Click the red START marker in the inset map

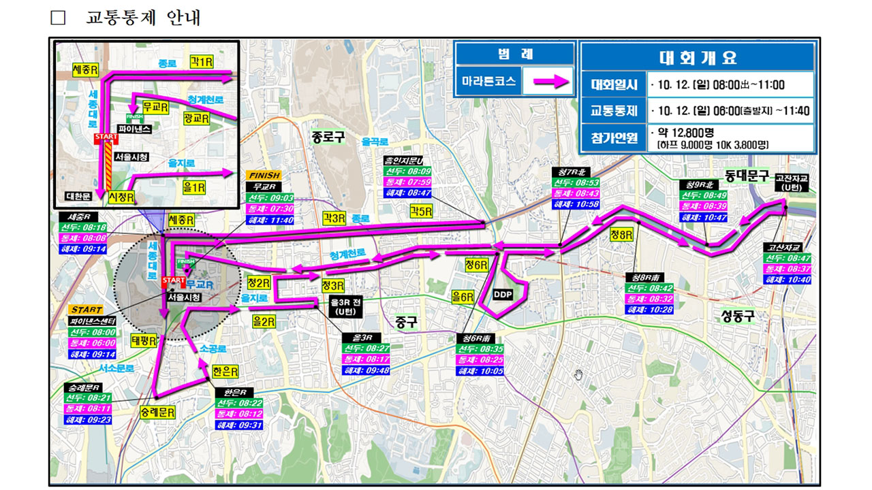(106, 138)
